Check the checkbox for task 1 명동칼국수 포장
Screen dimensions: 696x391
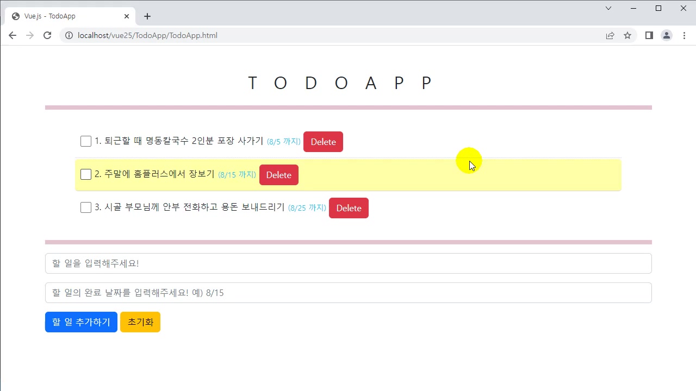(85, 141)
